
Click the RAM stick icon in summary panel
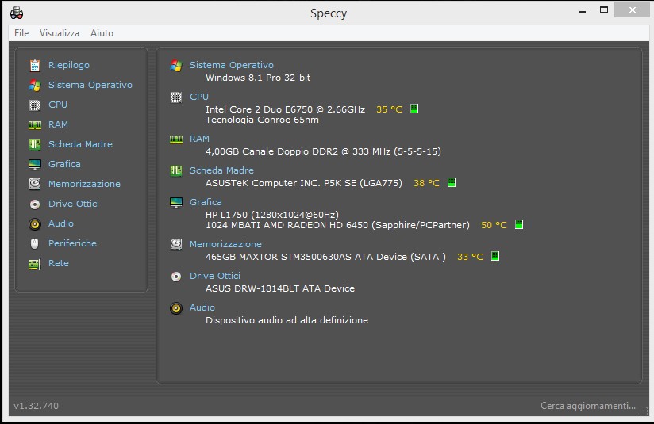click(x=176, y=139)
